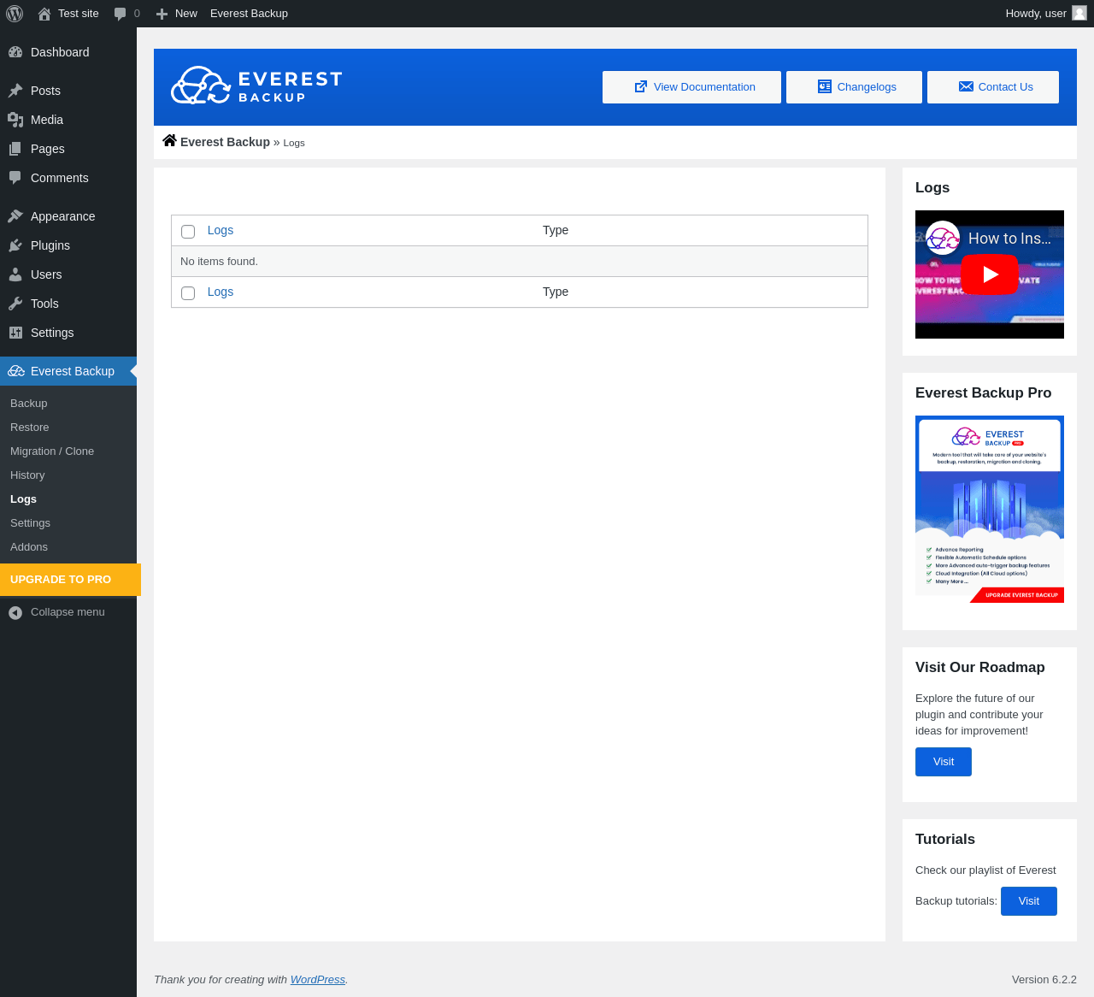Click Visit button beside Backup tutorials

(1029, 901)
